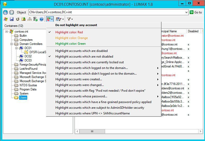The width and height of the screenshot is (205, 141).
Task: Go back with the blue left arrow
Action: pos(5,12)
